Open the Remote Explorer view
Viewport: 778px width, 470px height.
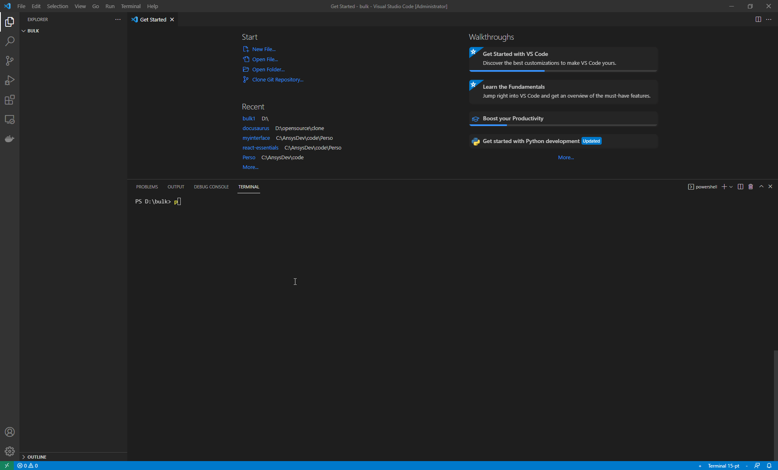coord(10,120)
